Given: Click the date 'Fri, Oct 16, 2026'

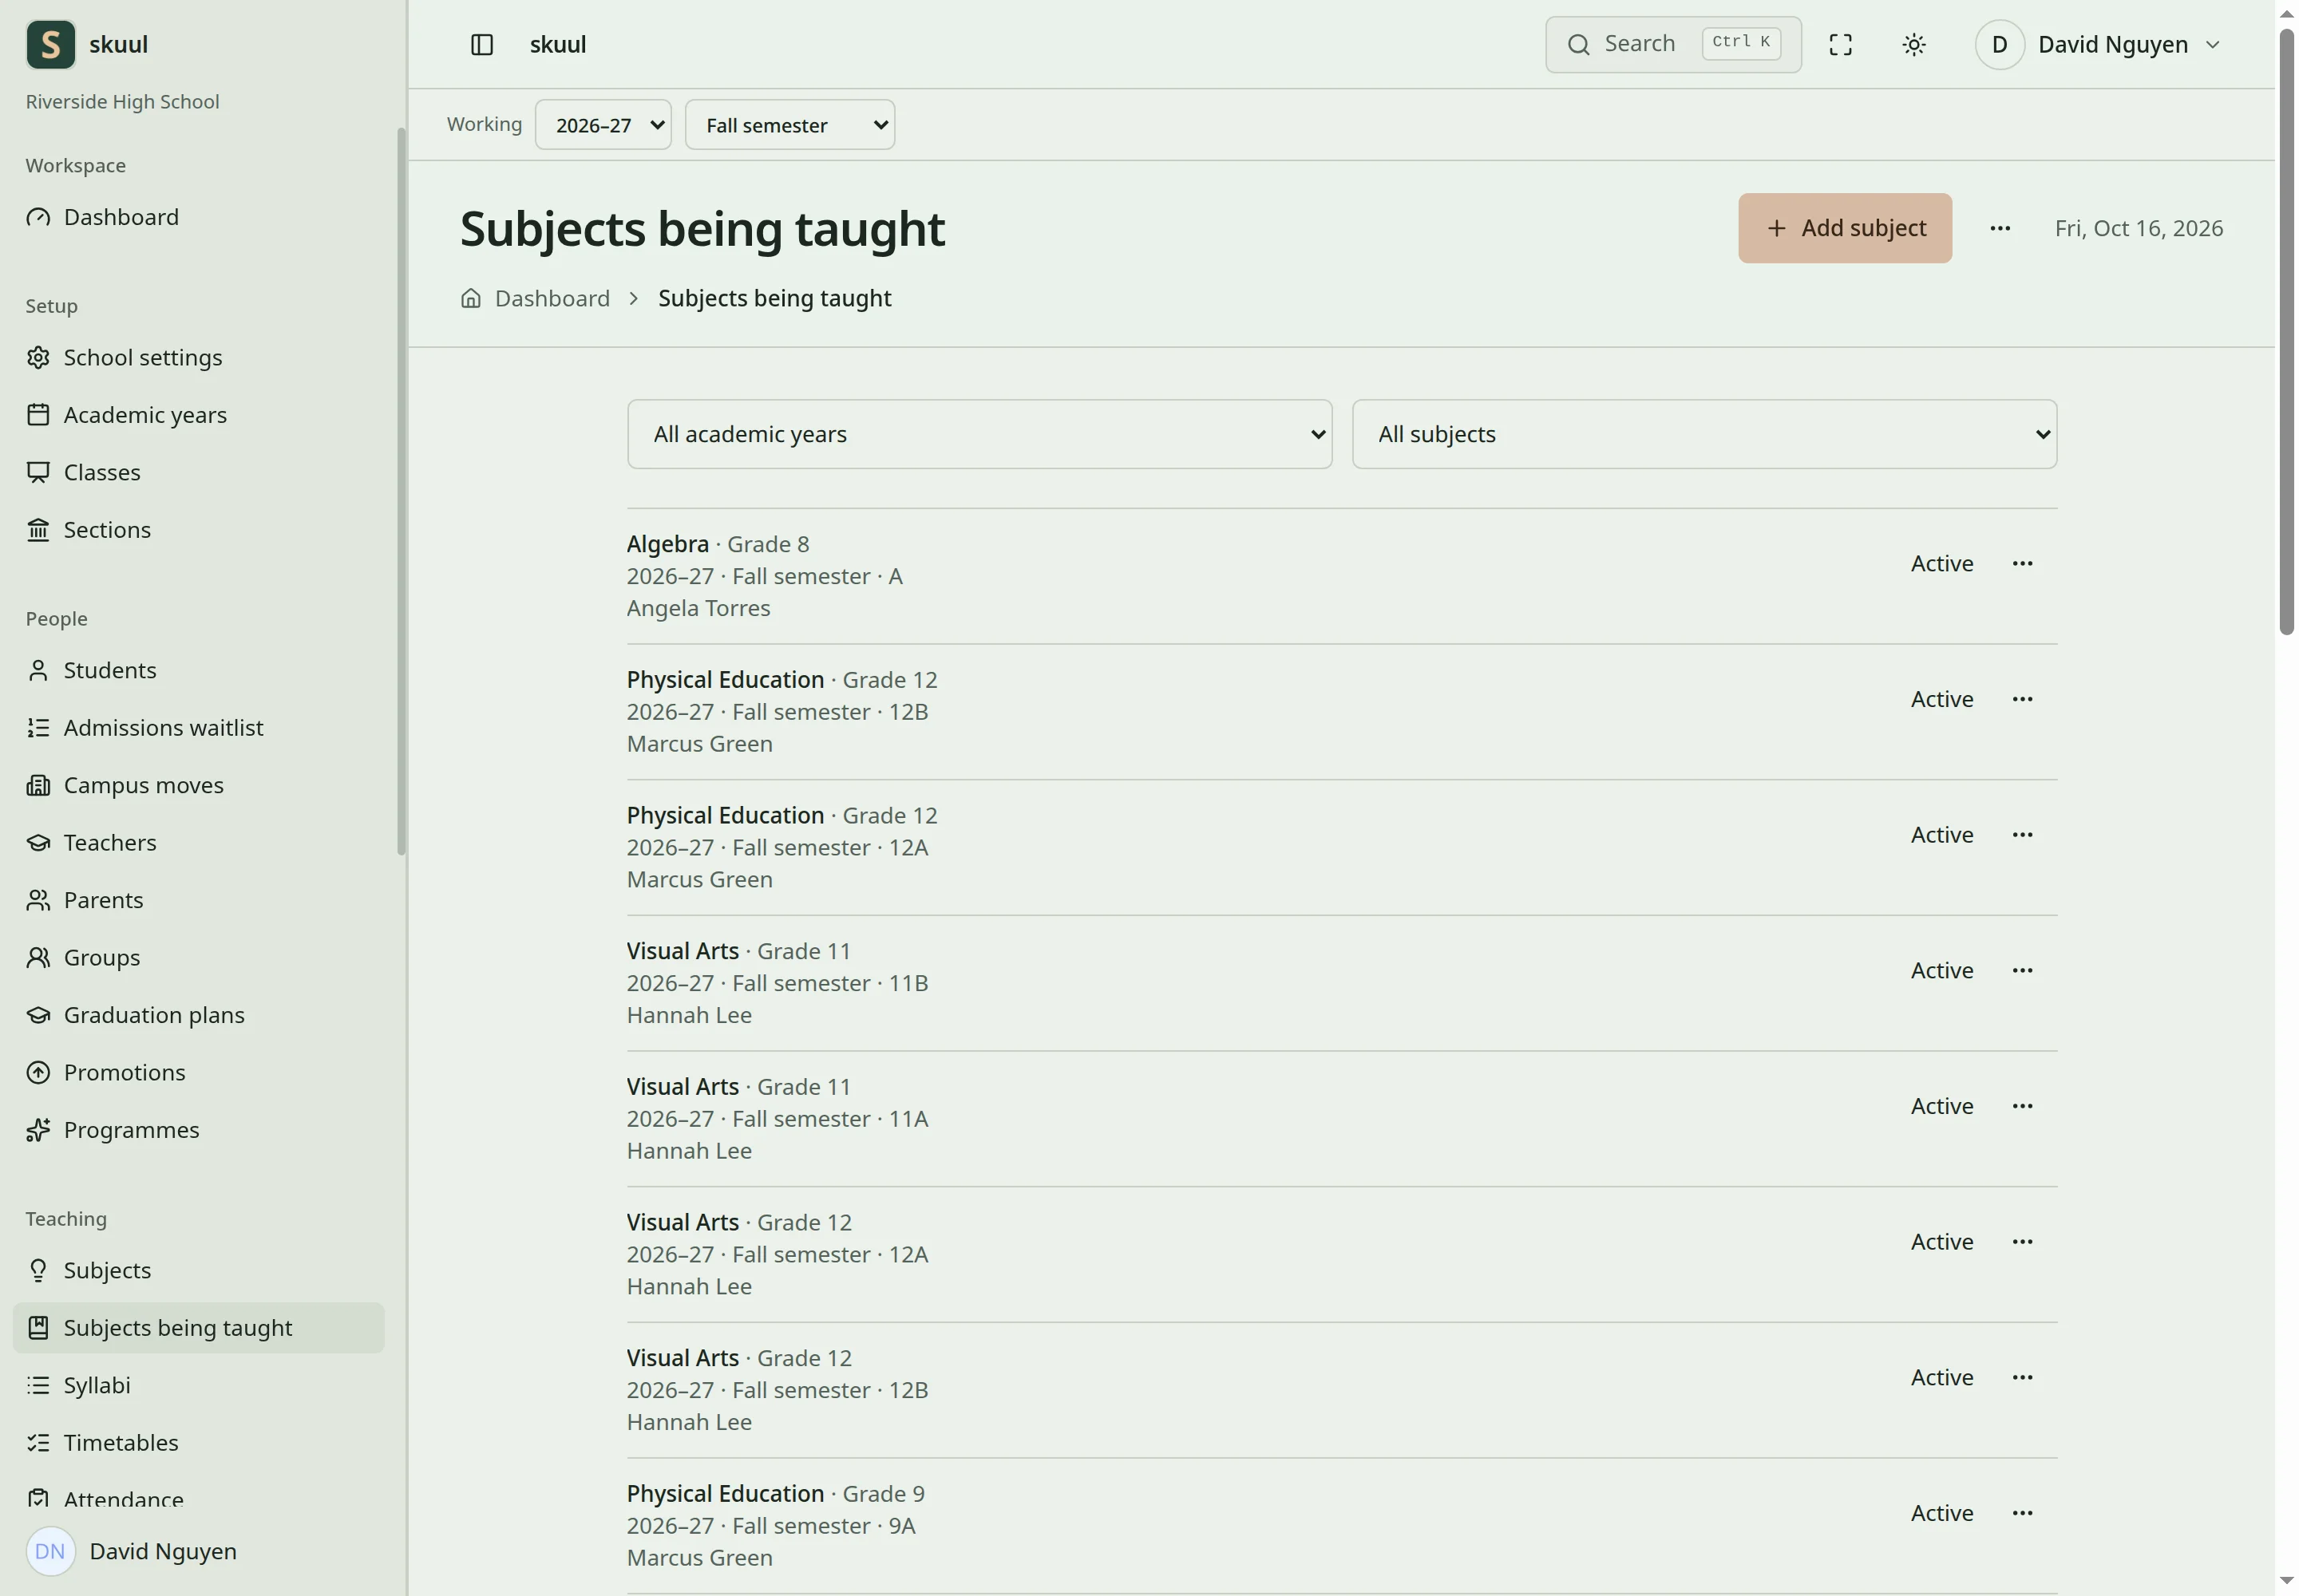Looking at the screenshot, I should click(x=2138, y=228).
